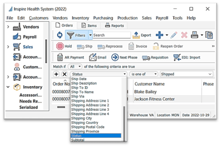
Task: Click the Invoice calculator button
Action: tap(138, 46)
